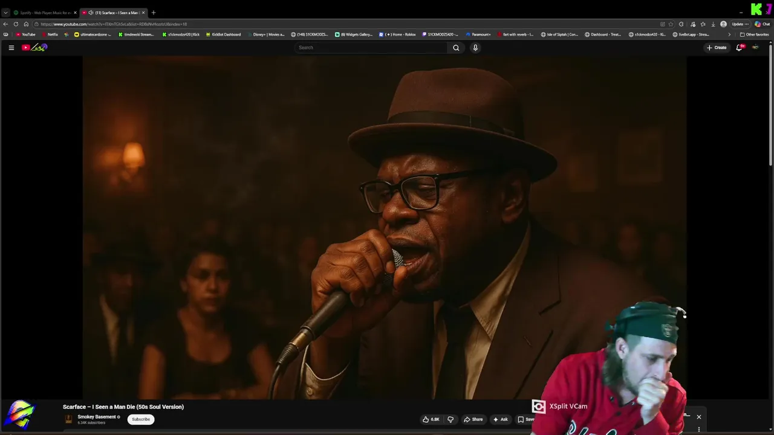Open the browser Update menu
This screenshot has height=435, width=774.
[x=740, y=24]
